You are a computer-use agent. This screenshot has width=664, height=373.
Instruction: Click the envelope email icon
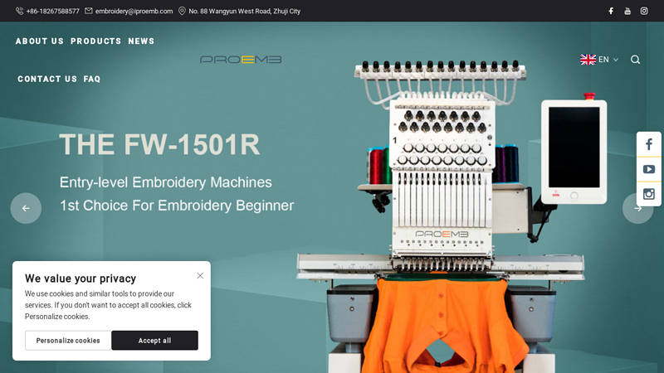point(89,11)
